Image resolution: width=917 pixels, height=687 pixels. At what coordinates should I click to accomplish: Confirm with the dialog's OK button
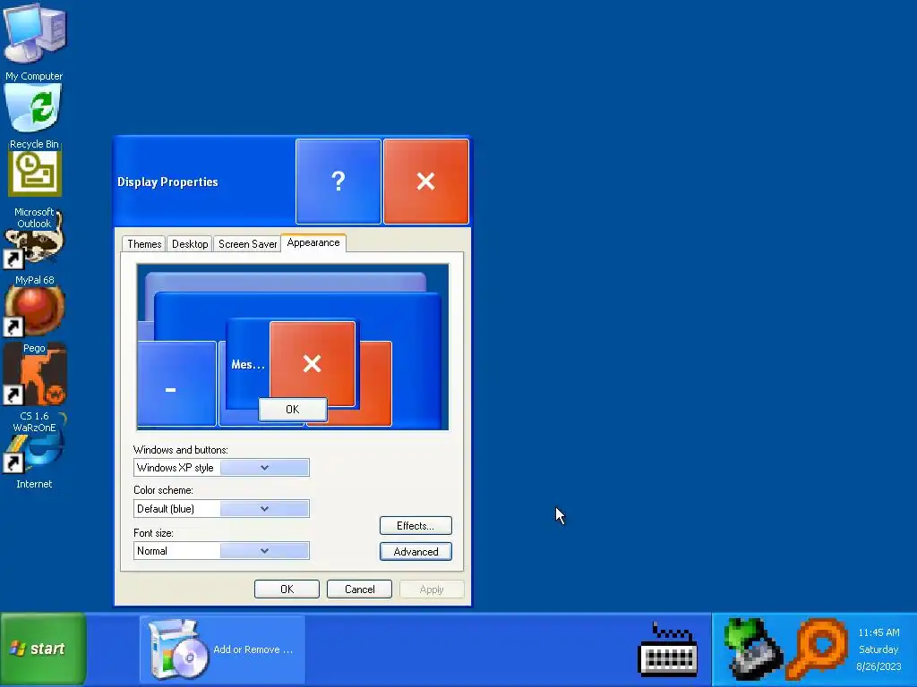click(x=287, y=589)
